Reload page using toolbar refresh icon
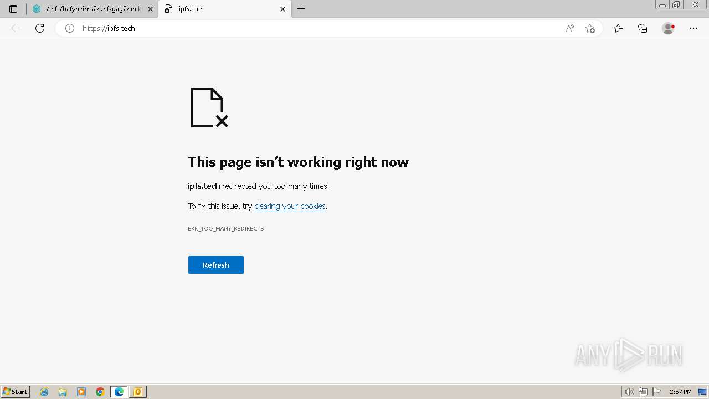Screen dimensions: 709x399 [40, 28]
